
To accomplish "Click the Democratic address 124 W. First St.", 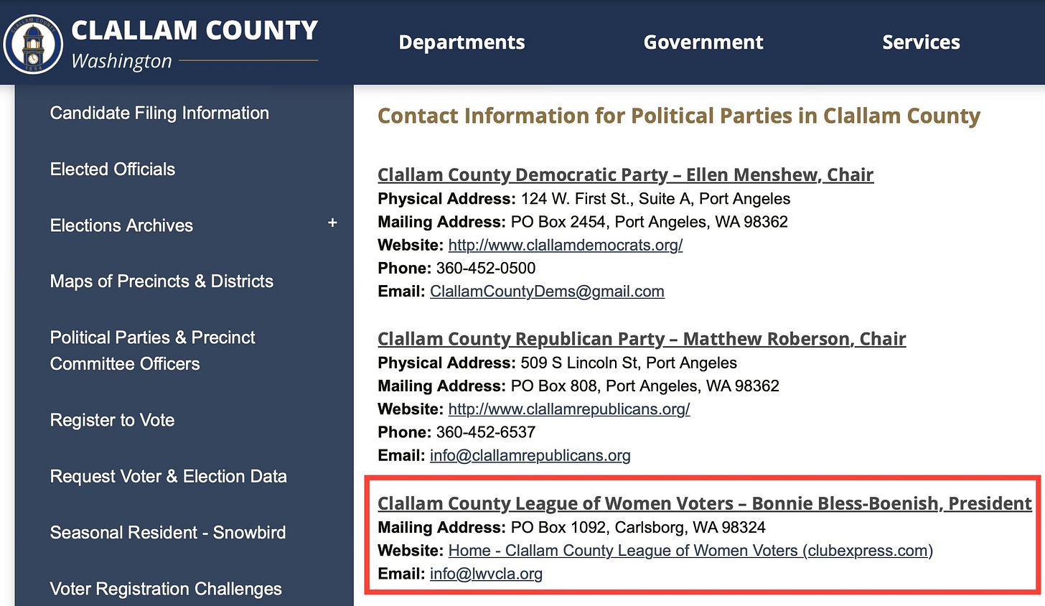I will pyautogui.click(x=655, y=199).
